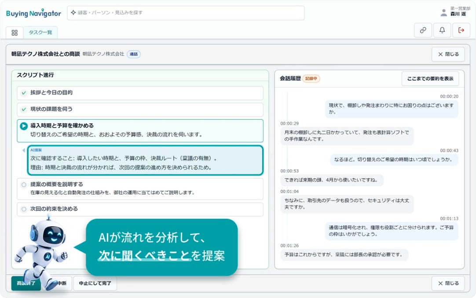Click the message 月末の棚卸しに丸二日かかっていて
476x298 pixels.
(347, 136)
